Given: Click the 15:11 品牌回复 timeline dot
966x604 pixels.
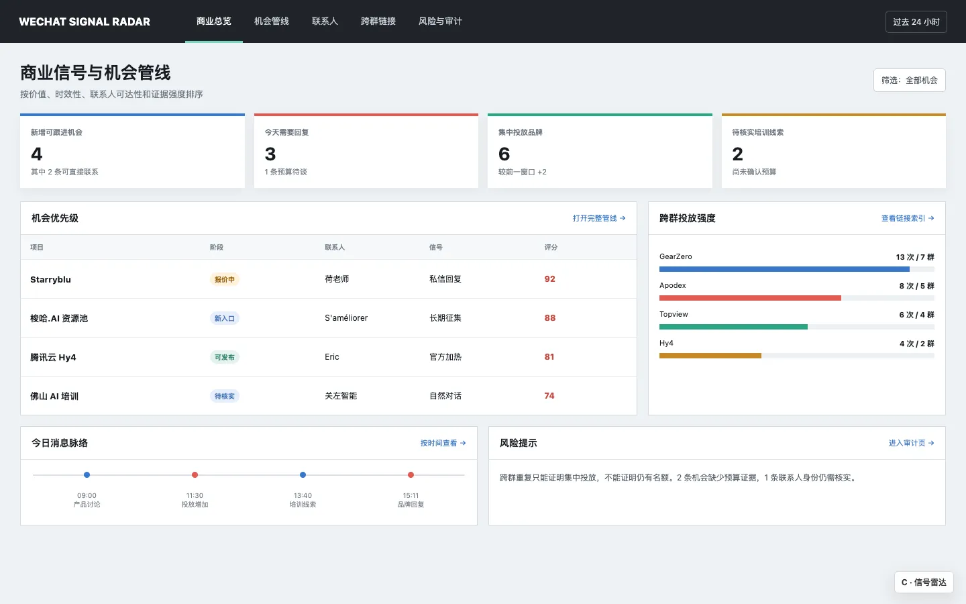Looking at the screenshot, I should click(x=411, y=474).
